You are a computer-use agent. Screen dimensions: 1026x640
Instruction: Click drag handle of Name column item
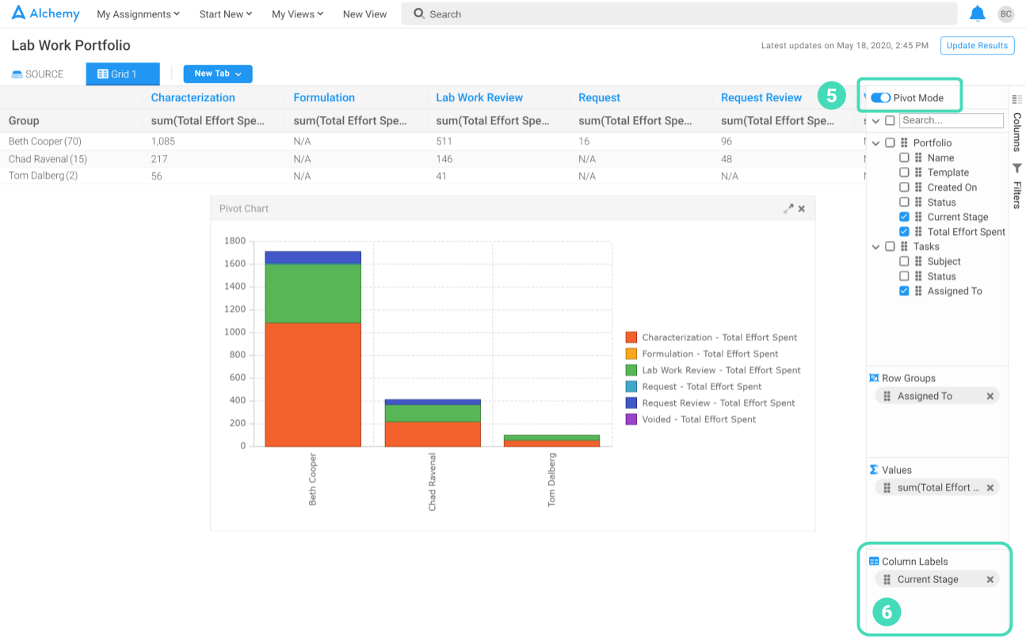click(918, 157)
